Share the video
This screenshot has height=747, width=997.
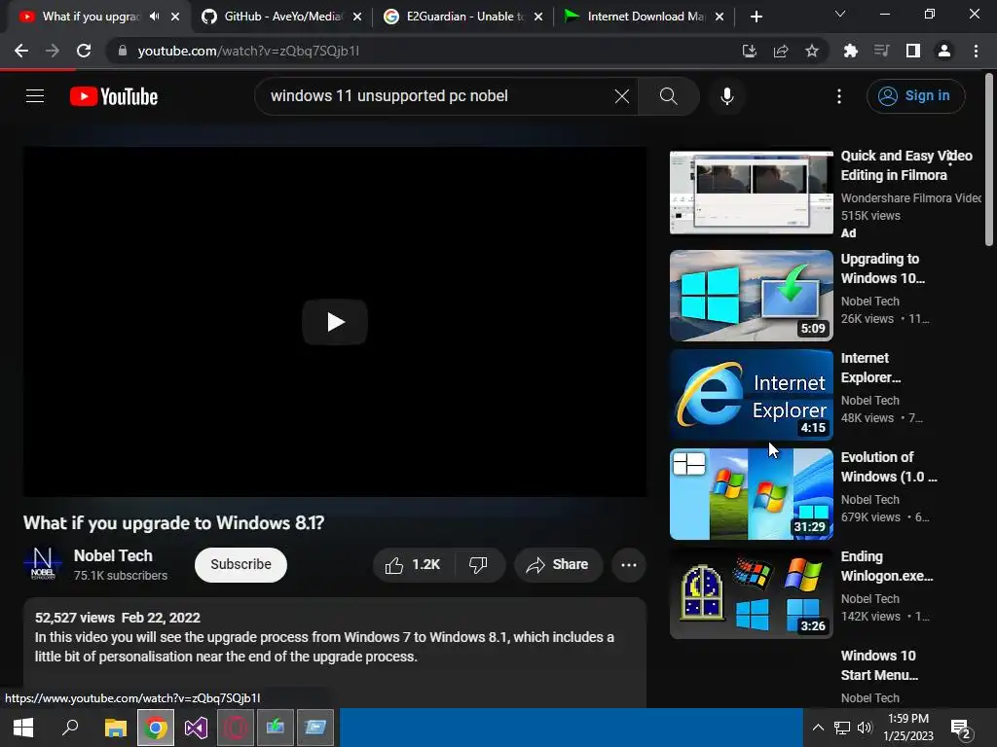pyautogui.click(x=558, y=565)
